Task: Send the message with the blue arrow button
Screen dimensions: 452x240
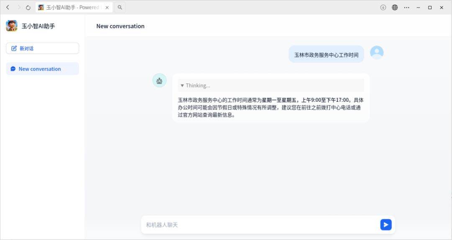Action: point(386,225)
